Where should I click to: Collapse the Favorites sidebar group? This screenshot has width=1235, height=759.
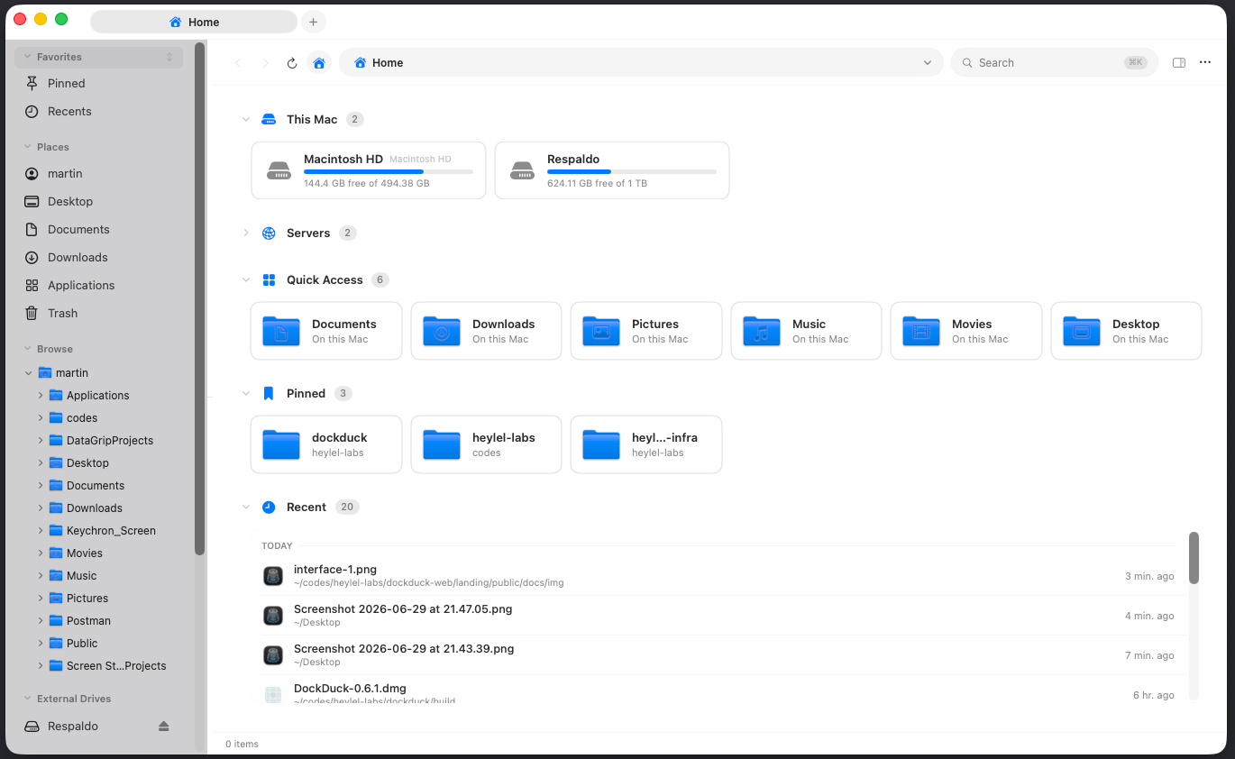(x=28, y=57)
